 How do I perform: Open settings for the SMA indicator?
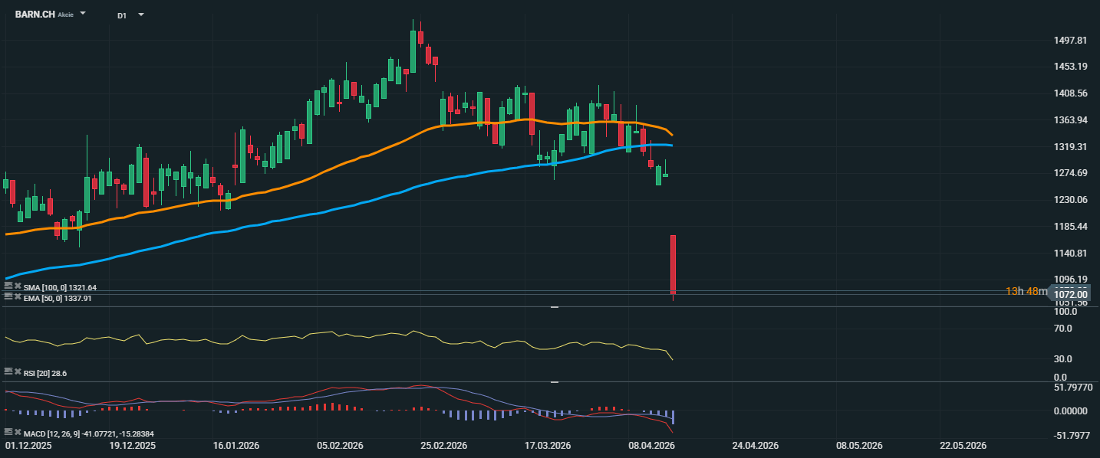tap(8, 286)
